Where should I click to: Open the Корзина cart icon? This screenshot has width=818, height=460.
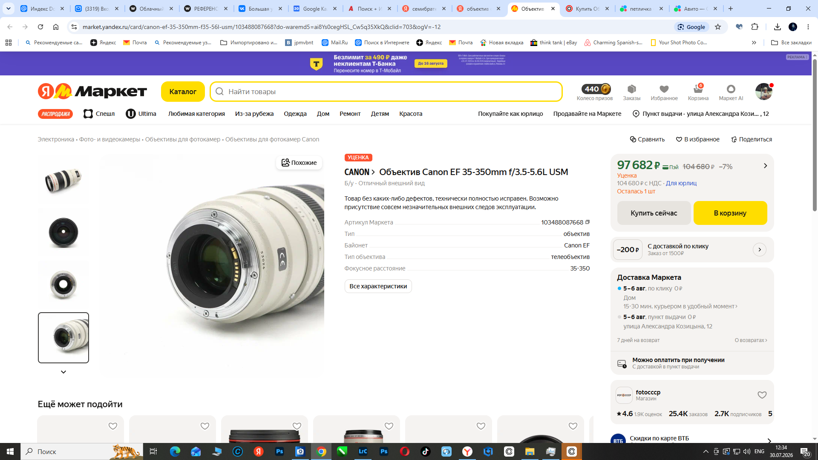coord(698,92)
